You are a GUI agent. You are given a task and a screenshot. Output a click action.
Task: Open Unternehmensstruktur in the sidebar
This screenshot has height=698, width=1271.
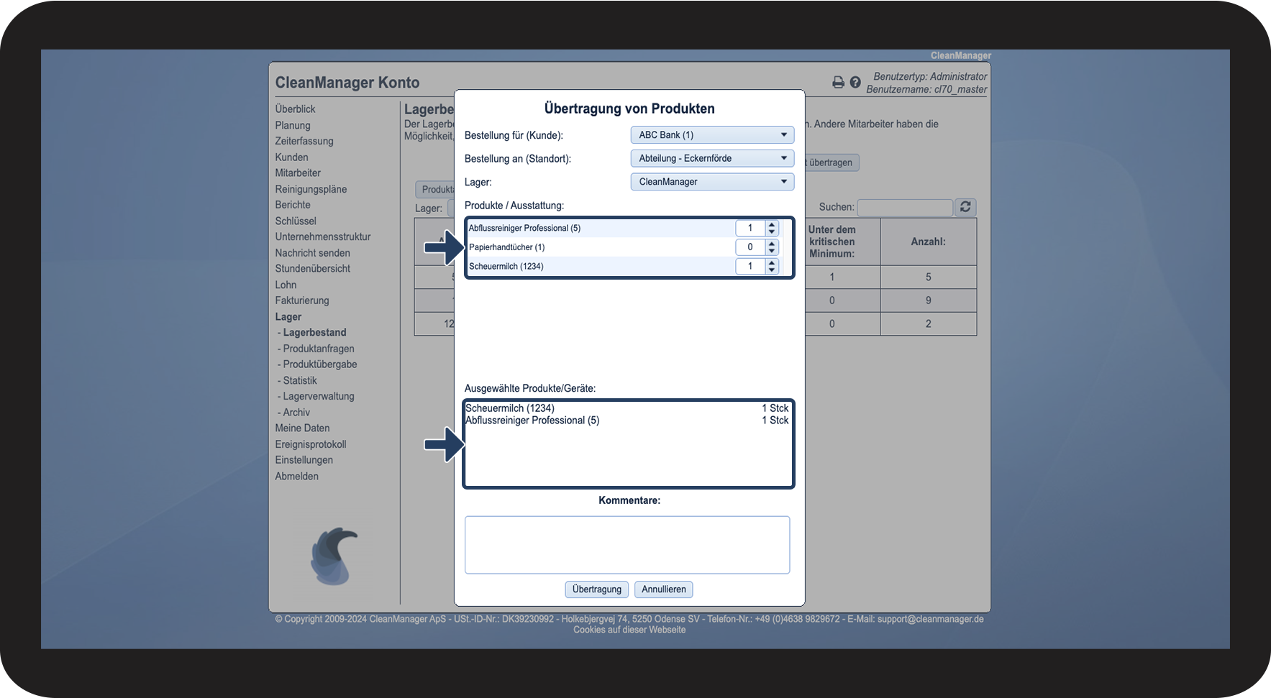(323, 237)
